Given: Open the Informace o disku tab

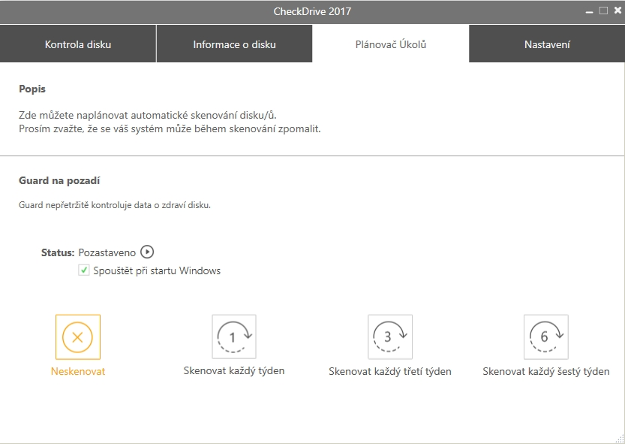Looking at the screenshot, I should point(234,44).
